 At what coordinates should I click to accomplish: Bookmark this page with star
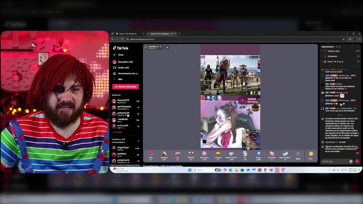coord(343,39)
